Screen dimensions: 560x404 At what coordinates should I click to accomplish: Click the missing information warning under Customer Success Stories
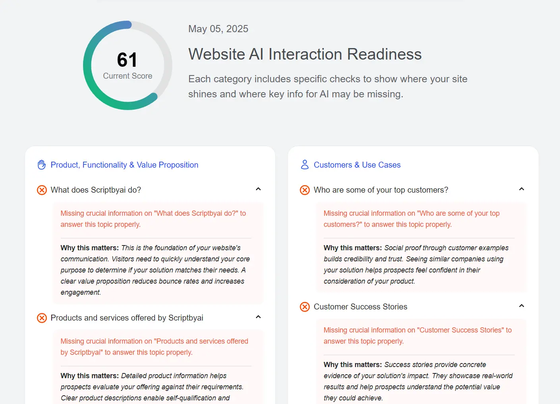[417, 335]
